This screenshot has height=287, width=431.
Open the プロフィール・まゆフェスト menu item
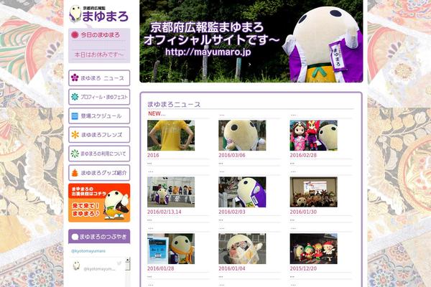[x=99, y=97]
